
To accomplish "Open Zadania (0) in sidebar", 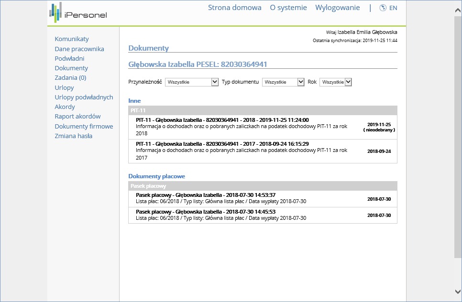I will tap(70, 77).
